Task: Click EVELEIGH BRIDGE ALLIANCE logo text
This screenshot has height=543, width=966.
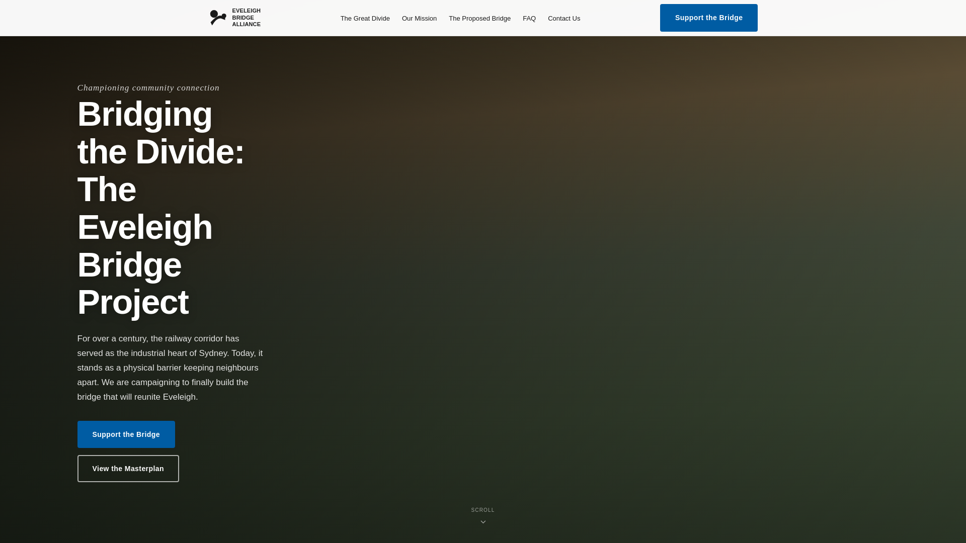Action: 246,18
